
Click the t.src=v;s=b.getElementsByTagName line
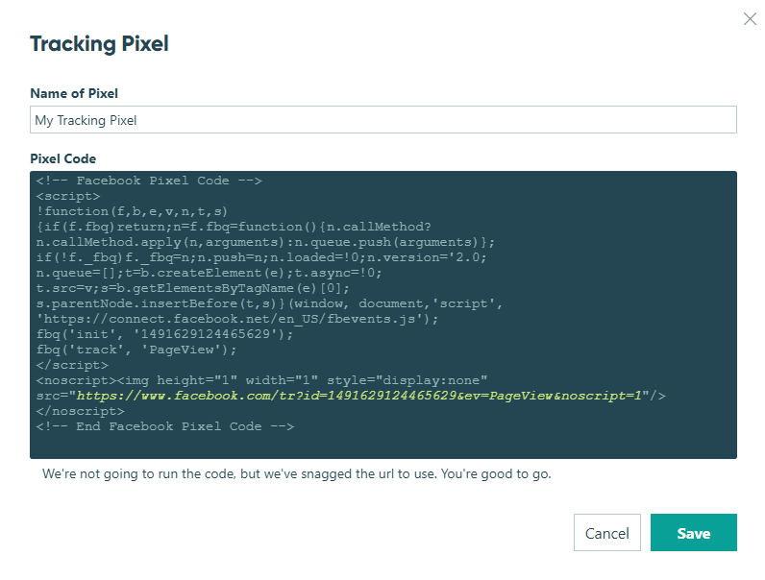point(193,288)
